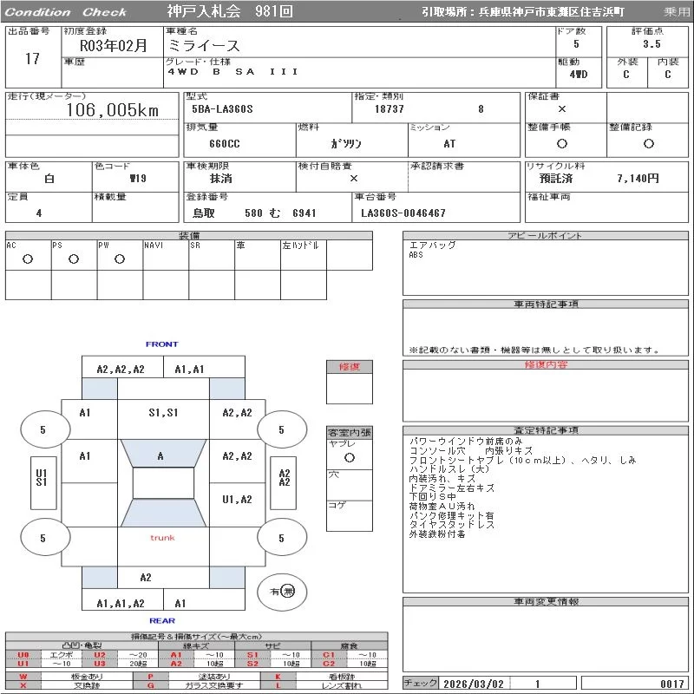Select the legend entry 'レンズ割れ'

[x=341, y=685]
